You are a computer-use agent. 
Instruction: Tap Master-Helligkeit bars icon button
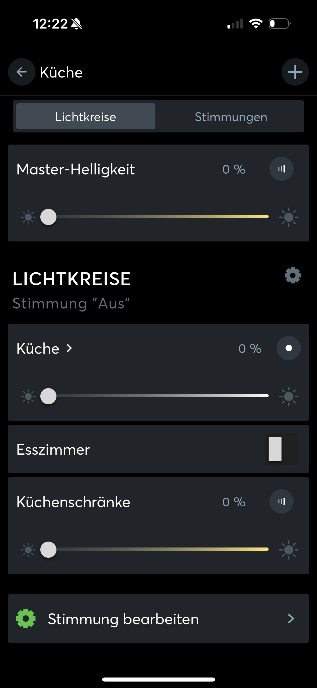[x=281, y=169]
